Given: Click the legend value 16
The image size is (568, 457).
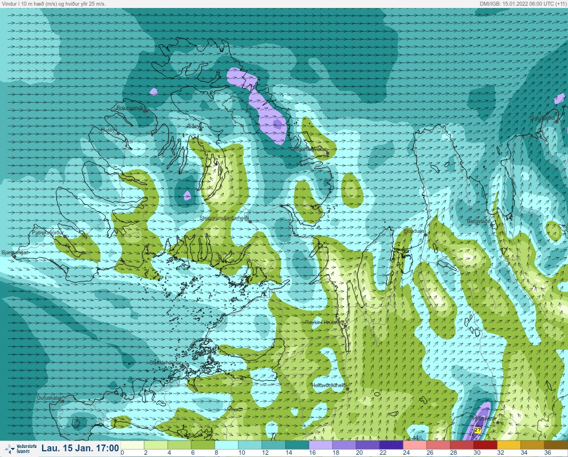Looking at the screenshot, I should (312, 452).
